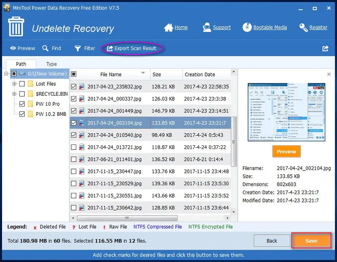
Task: Click the Home house icon
Action: point(168,27)
